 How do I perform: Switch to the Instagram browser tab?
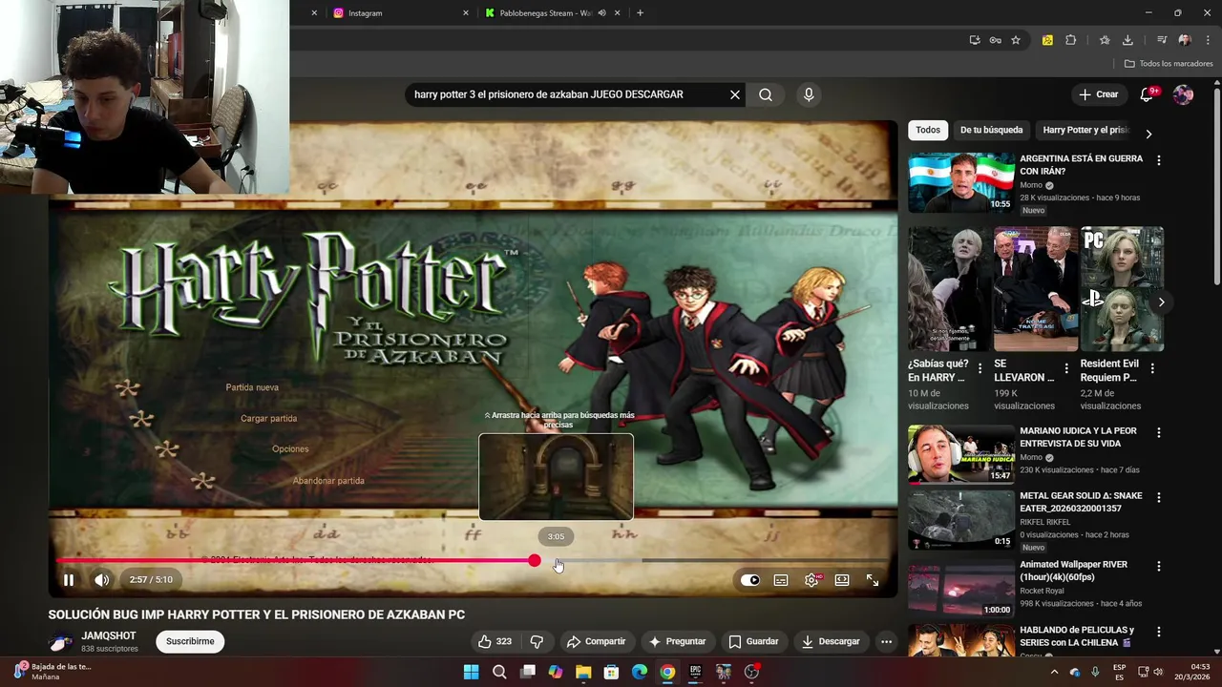pos(401,13)
